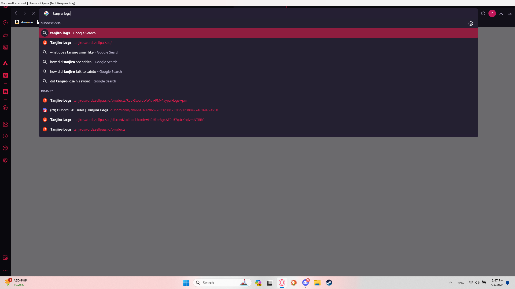
Task: Open Discord panel in the sidebar
Action: [x=5, y=92]
